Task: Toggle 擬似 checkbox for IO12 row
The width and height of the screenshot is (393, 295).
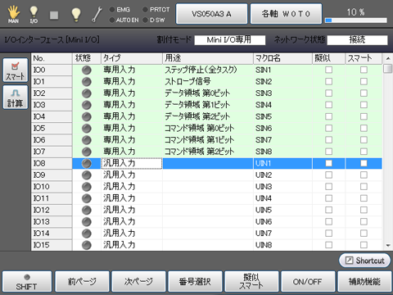Action: [329, 210]
